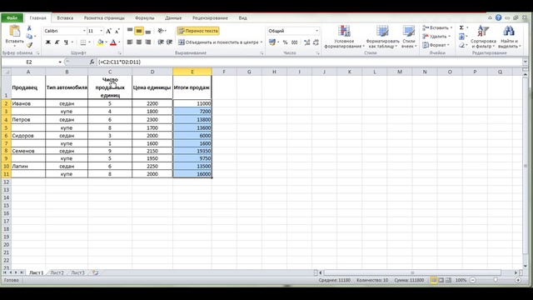The height and width of the screenshot is (300, 533).
Task: Click the zoom out minus button
Action: (473, 280)
